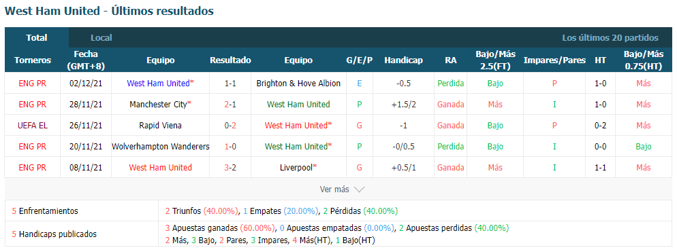Click the Impares/Pares column header
The width and height of the screenshot is (677, 252).
coord(554,60)
